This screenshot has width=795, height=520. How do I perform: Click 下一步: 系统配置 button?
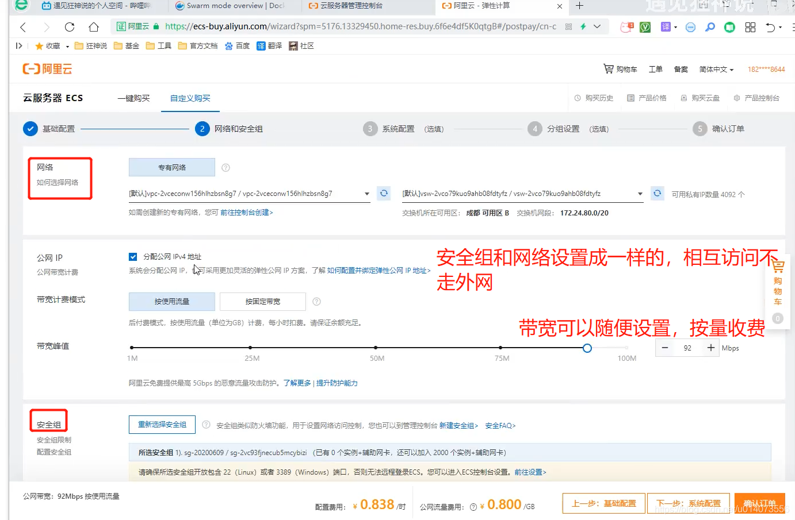[x=689, y=503]
